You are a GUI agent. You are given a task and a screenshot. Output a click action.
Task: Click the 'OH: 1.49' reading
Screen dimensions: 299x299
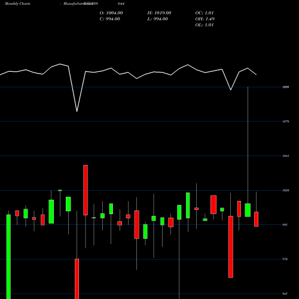click(x=205, y=19)
